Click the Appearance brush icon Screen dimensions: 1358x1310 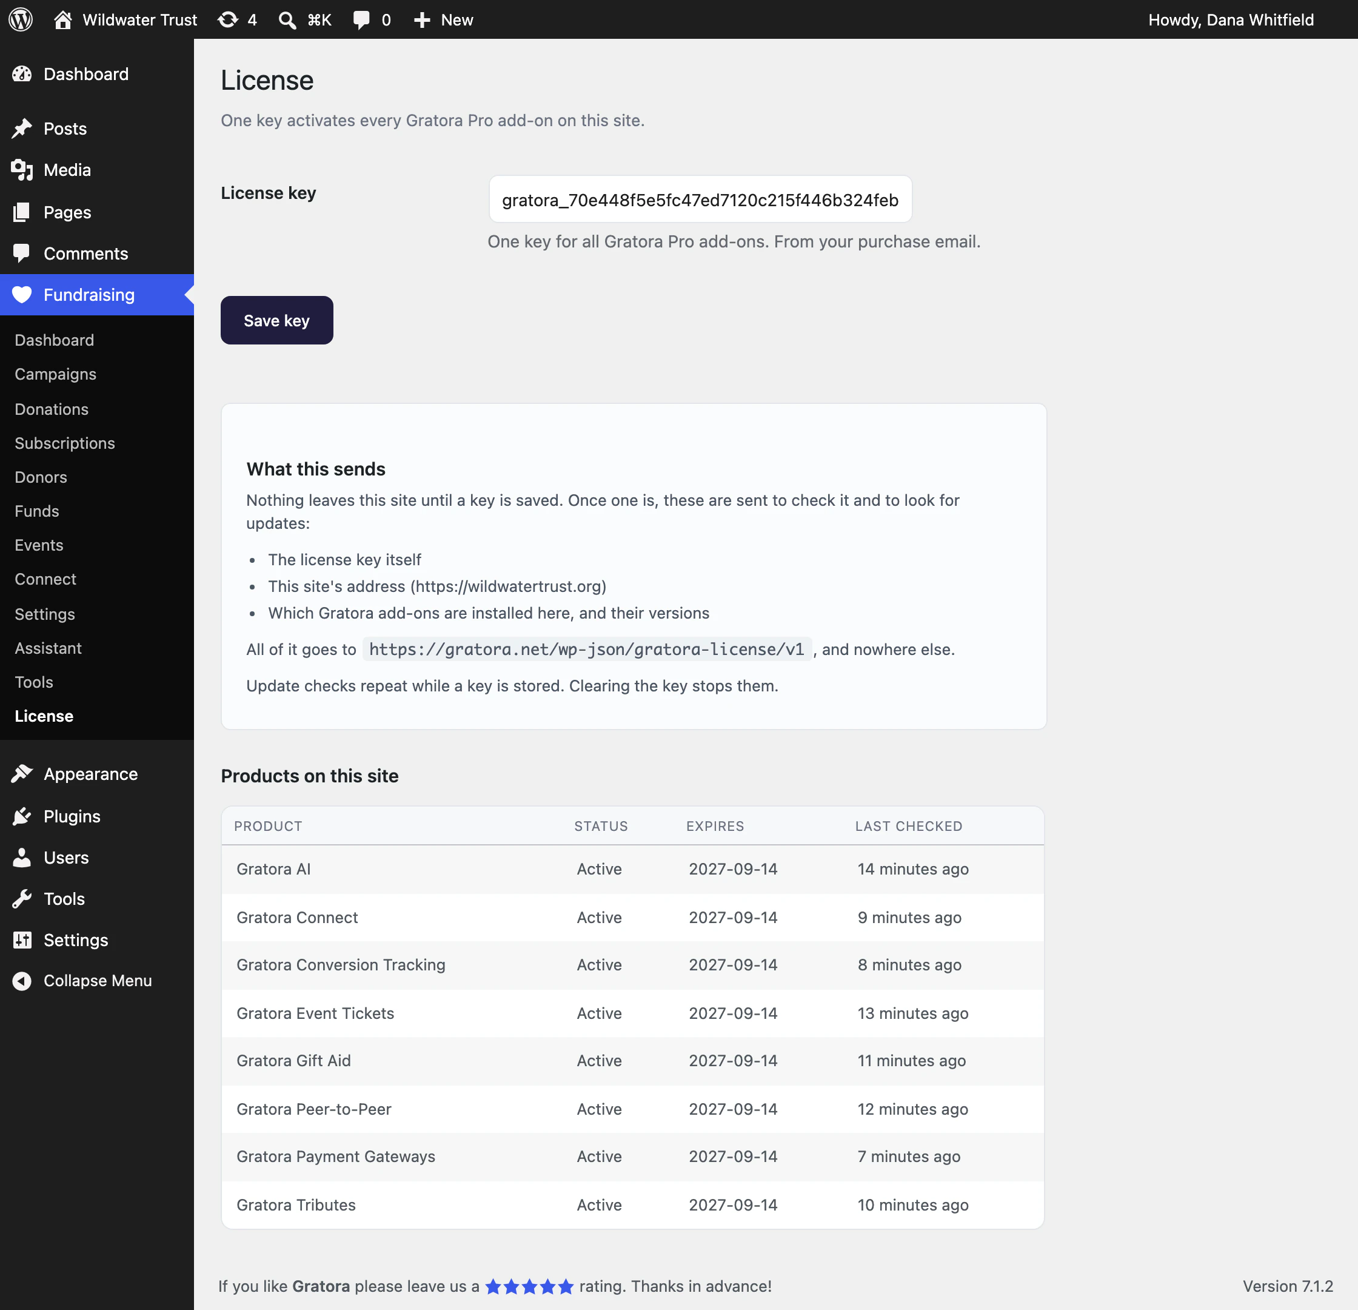pyautogui.click(x=22, y=773)
